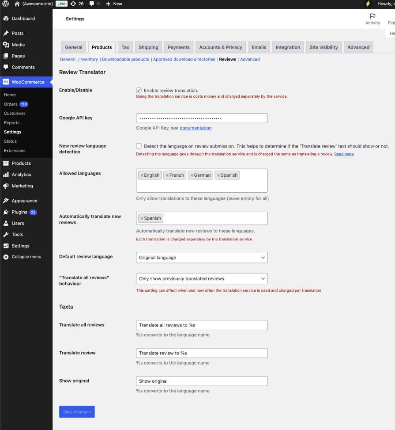Open the Google API documentation link
Image resolution: width=395 pixels, height=430 pixels.
point(196,128)
